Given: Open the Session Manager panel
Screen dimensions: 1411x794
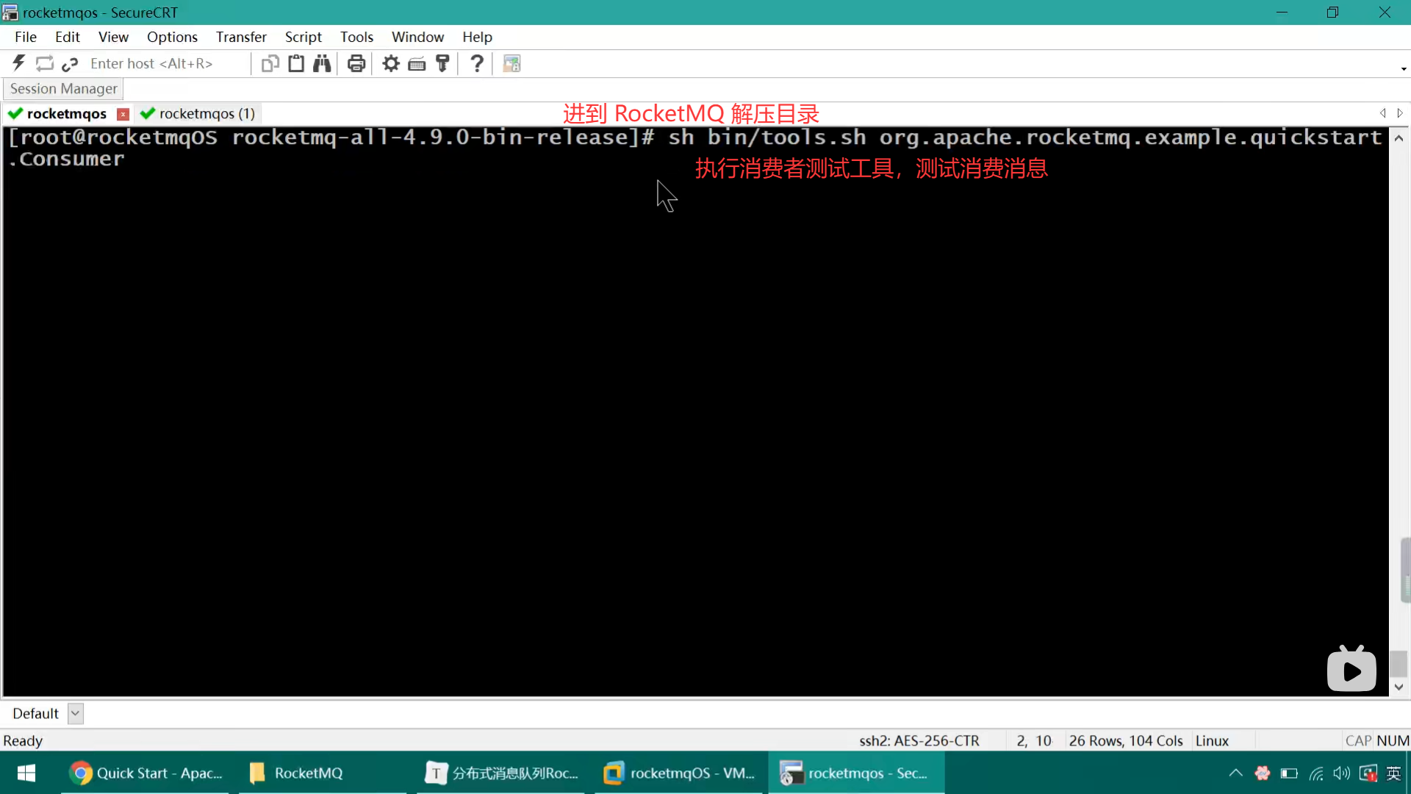Looking at the screenshot, I should pos(63,89).
